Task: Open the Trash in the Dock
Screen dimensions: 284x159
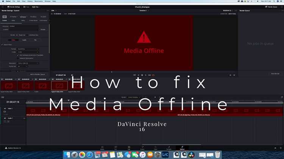Action: point(217,155)
